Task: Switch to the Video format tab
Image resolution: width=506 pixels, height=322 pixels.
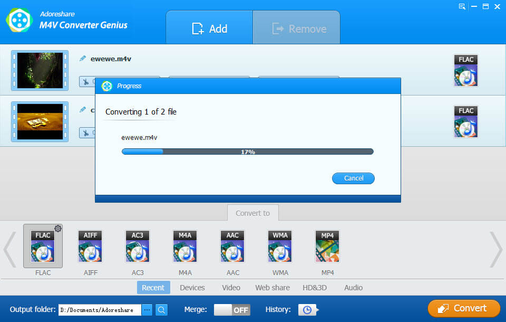Action: [x=231, y=287]
